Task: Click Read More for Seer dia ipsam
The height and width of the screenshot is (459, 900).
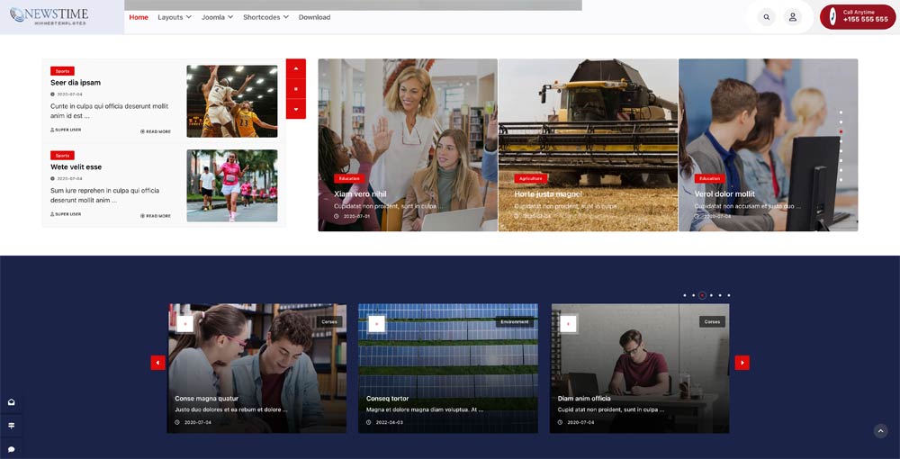Action: [156, 131]
